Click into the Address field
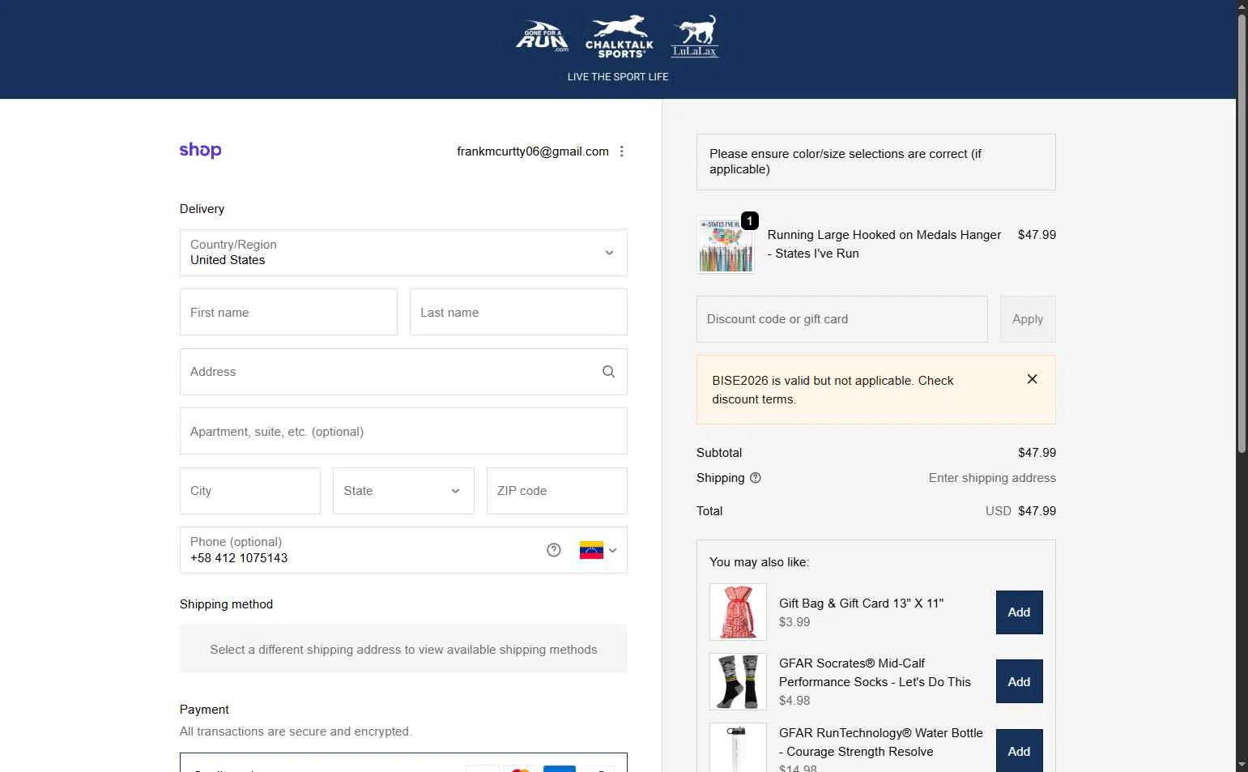Screen dimensions: 1248x772 (403, 372)
